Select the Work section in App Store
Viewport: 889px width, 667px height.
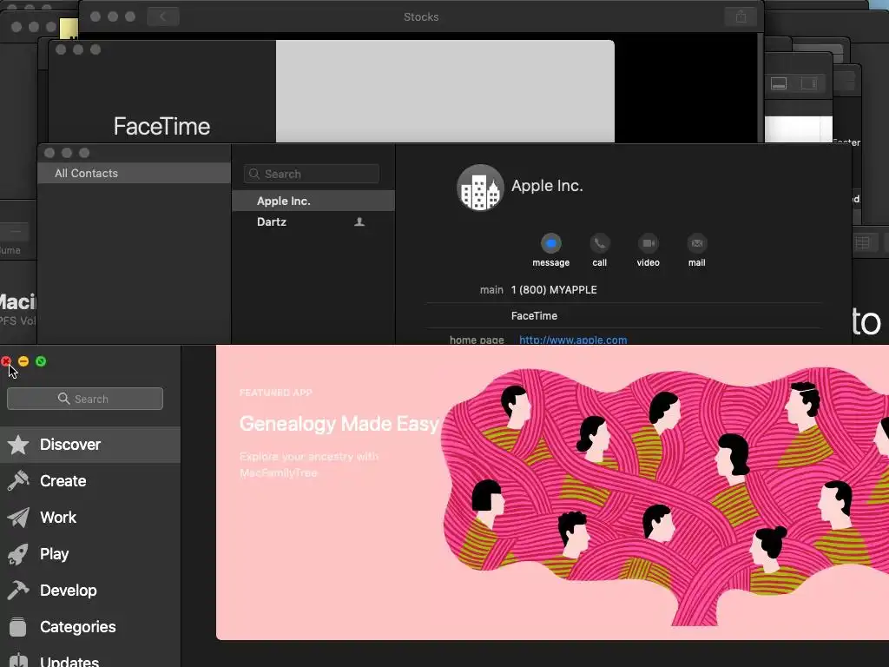[x=90, y=518]
